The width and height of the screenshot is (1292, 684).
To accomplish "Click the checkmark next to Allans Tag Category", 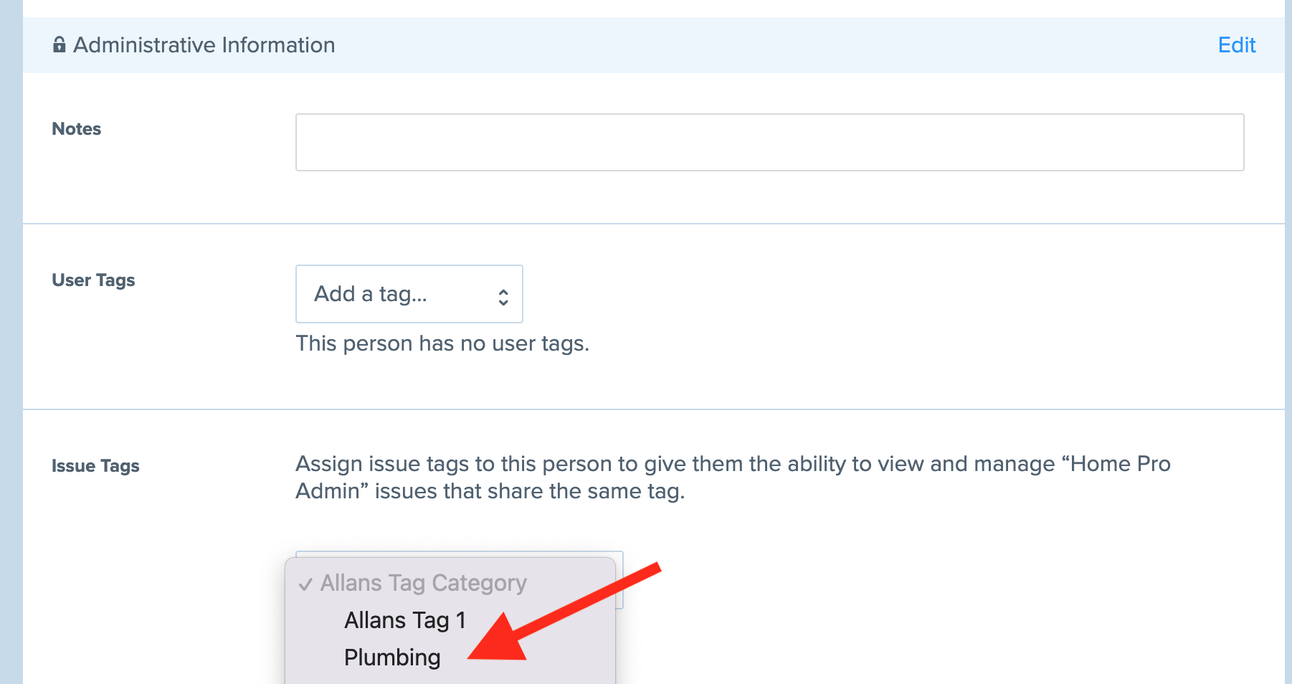I will click(305, 584).
